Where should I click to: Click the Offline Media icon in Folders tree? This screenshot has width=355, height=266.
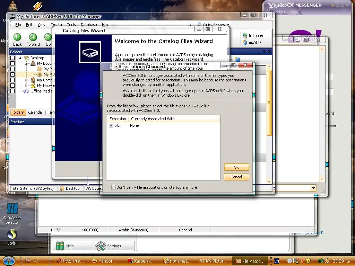pyautogui.click(x=26, y=91)
